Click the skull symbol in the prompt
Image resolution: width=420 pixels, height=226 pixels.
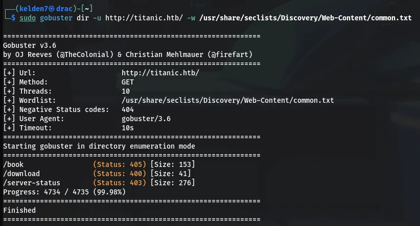(x=52, y=9)
